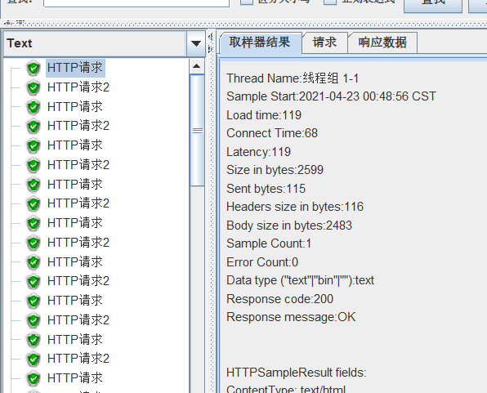
Task: Click the 'Connect Time:68' line
Action: [272, 134]
